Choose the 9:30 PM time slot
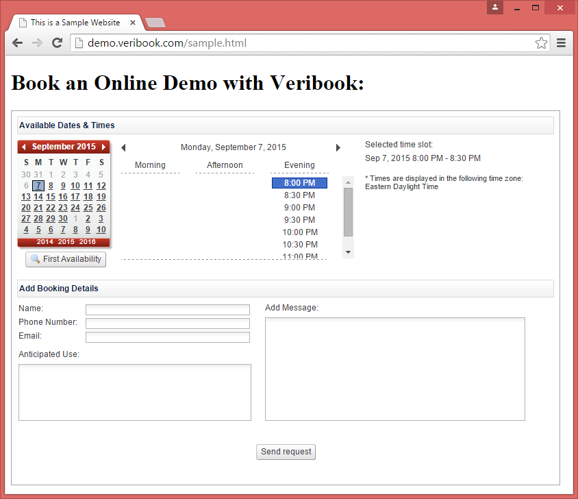Screen dimensions: 578x499 [x=299, y=220]
